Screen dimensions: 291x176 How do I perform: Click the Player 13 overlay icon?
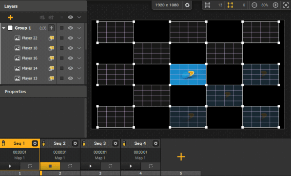51,78
